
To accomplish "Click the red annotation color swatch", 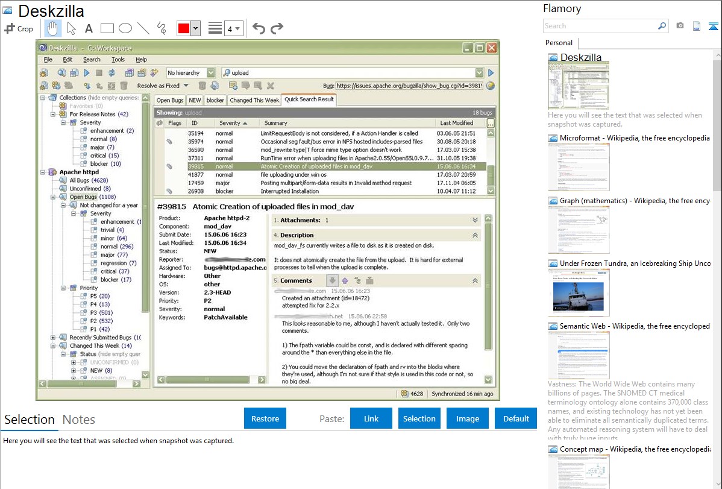I will click(x=184, y=28).
